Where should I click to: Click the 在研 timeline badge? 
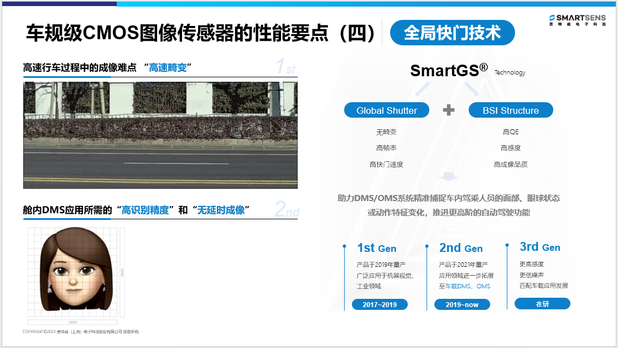click(x=542, y=303)
